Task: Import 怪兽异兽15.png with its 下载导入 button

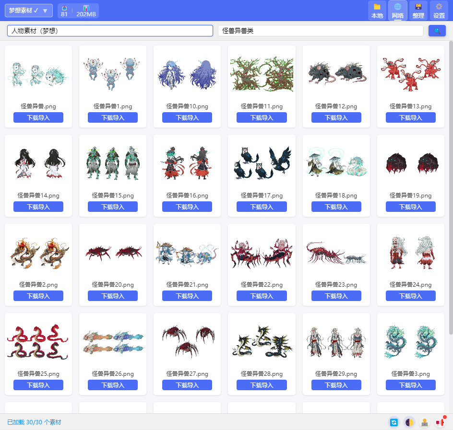Action: pyautogui.click(x=113, y=207)
